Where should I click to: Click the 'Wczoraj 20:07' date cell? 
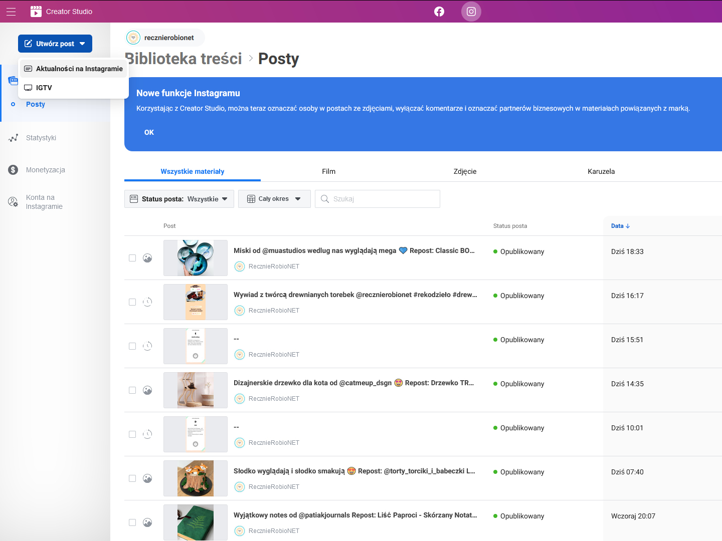point(633,516)
